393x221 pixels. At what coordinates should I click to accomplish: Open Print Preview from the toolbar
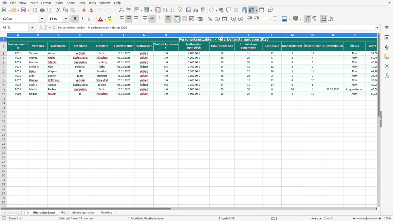tap(49, 10)
